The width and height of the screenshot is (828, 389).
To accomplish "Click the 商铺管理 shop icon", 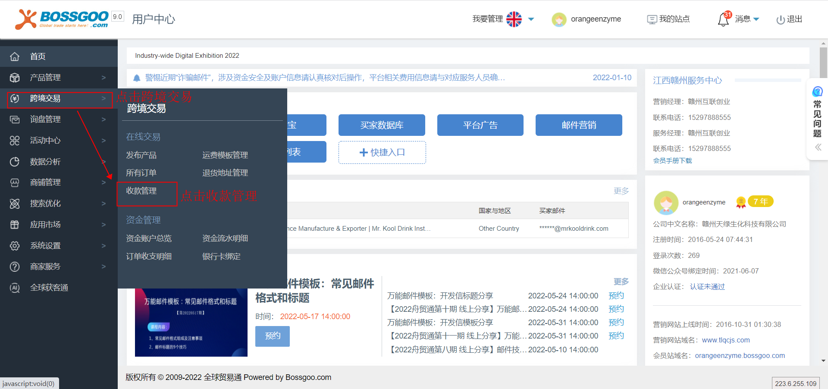I will pos(15,182).
